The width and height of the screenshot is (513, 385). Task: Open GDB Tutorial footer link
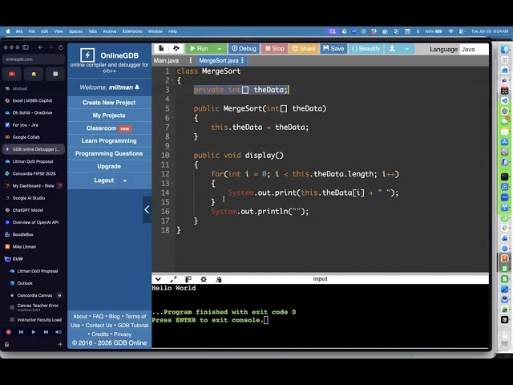pos(133,326)
